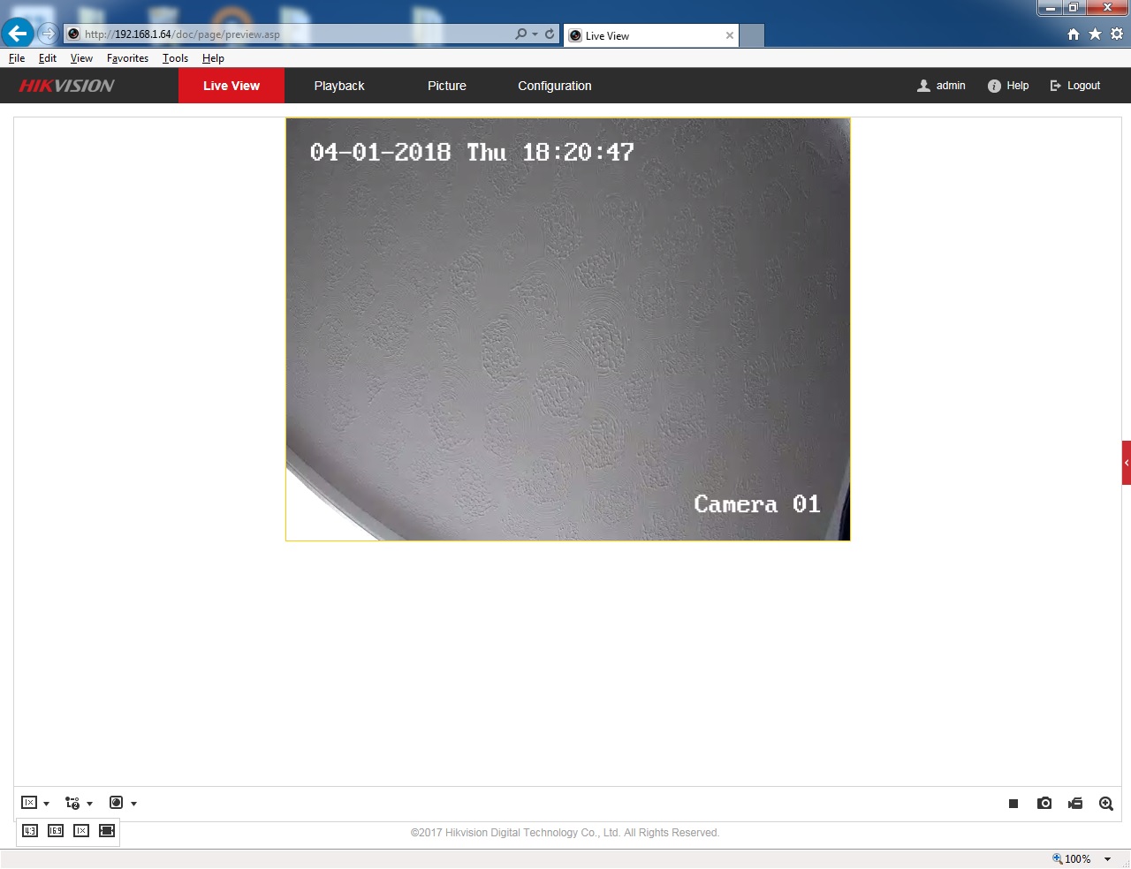Switch to the Picture tab
1131x869 pixels.
[447, 86]
